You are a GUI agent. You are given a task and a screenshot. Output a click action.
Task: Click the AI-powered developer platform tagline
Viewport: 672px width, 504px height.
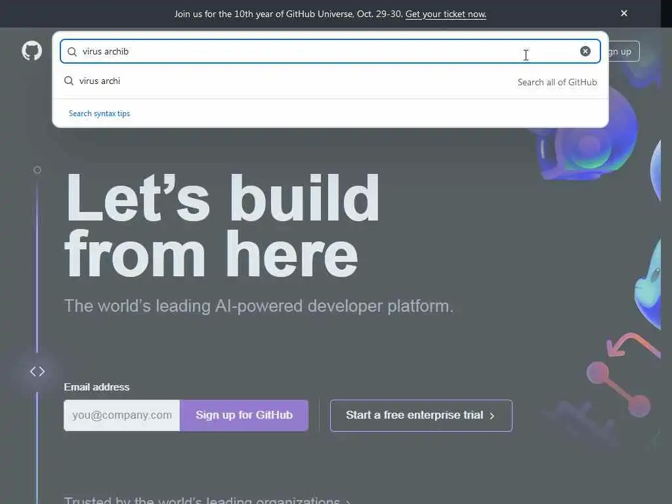tap(259, 306)
